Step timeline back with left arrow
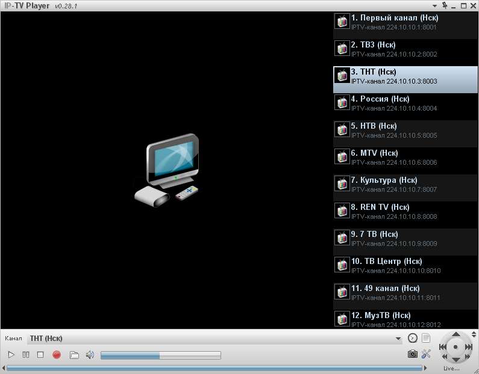Screen dimensions: 479x374 point(4,368)
